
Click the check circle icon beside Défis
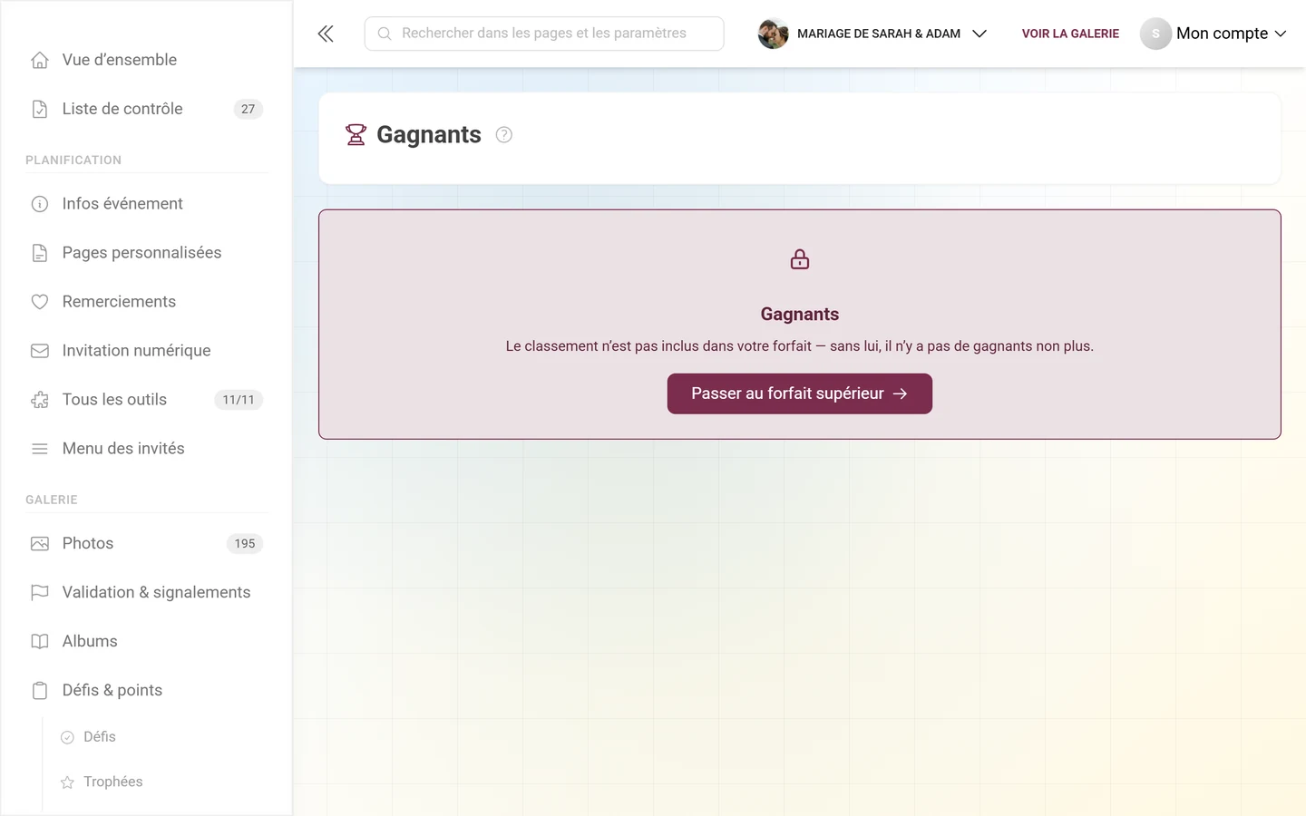[x=67, y=738]
